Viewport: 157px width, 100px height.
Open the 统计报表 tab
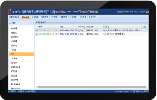(x=73, y=17)
